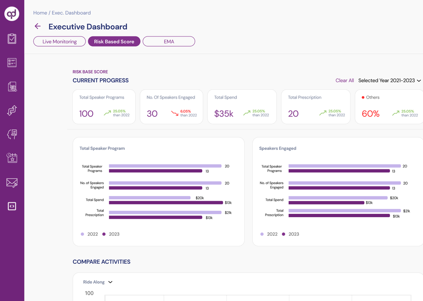This screenshot has width=423, height=301.
Task: Click 2022 Total Prescription bar in Speakers Engaged chart
Action: click(x=344, y=210)
